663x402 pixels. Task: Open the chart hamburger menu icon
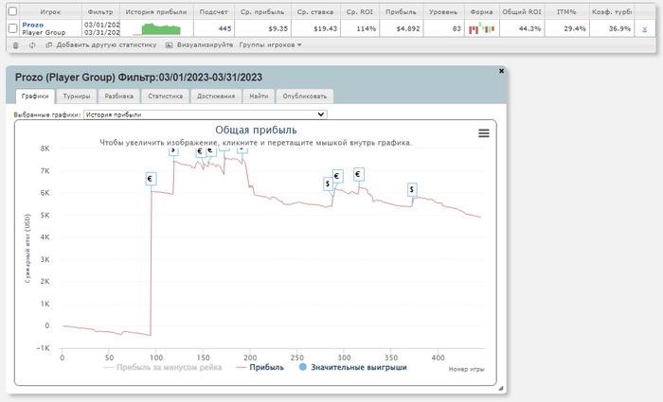[x=484, y=133]
